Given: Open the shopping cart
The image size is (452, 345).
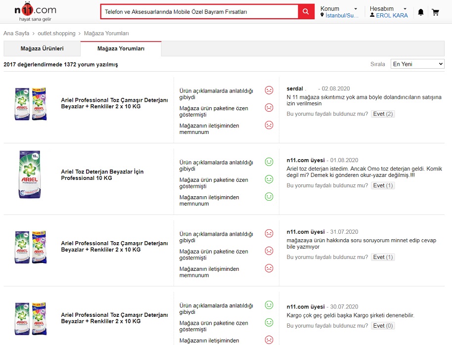Looking at the screenshot, I should point(435,12).
